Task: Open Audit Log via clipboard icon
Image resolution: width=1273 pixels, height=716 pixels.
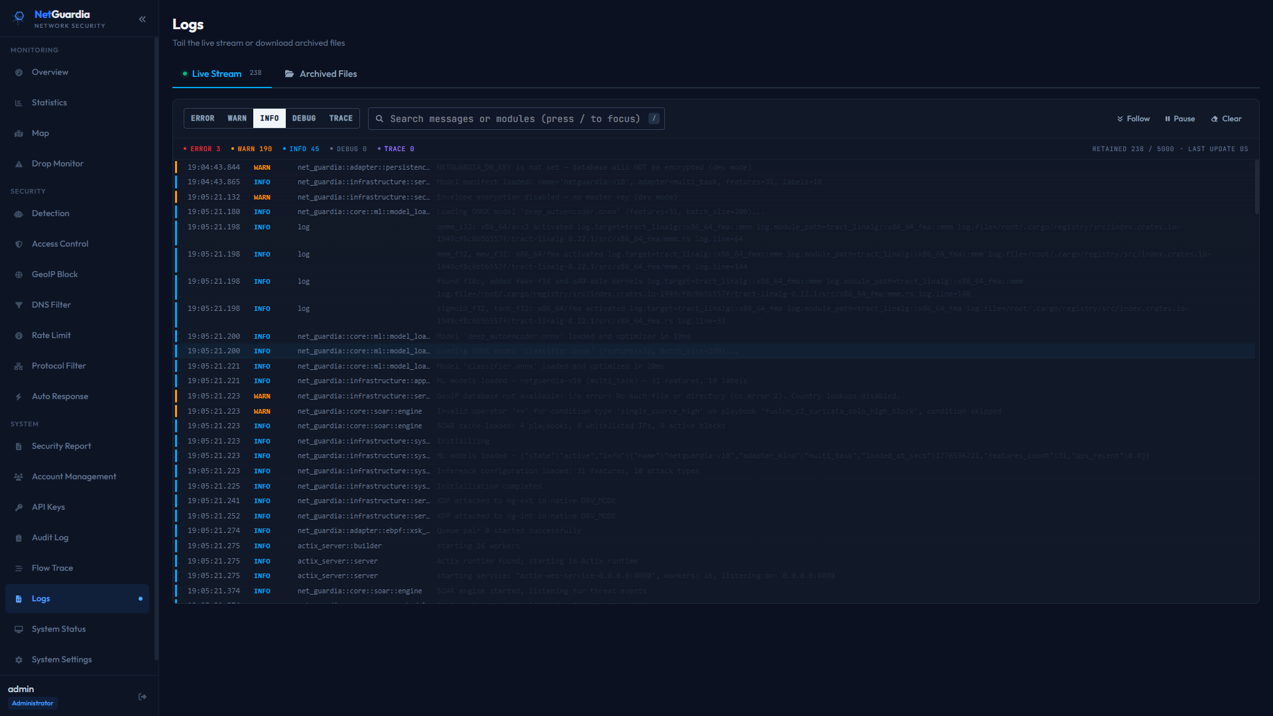Action: click(x=19, y=538)
